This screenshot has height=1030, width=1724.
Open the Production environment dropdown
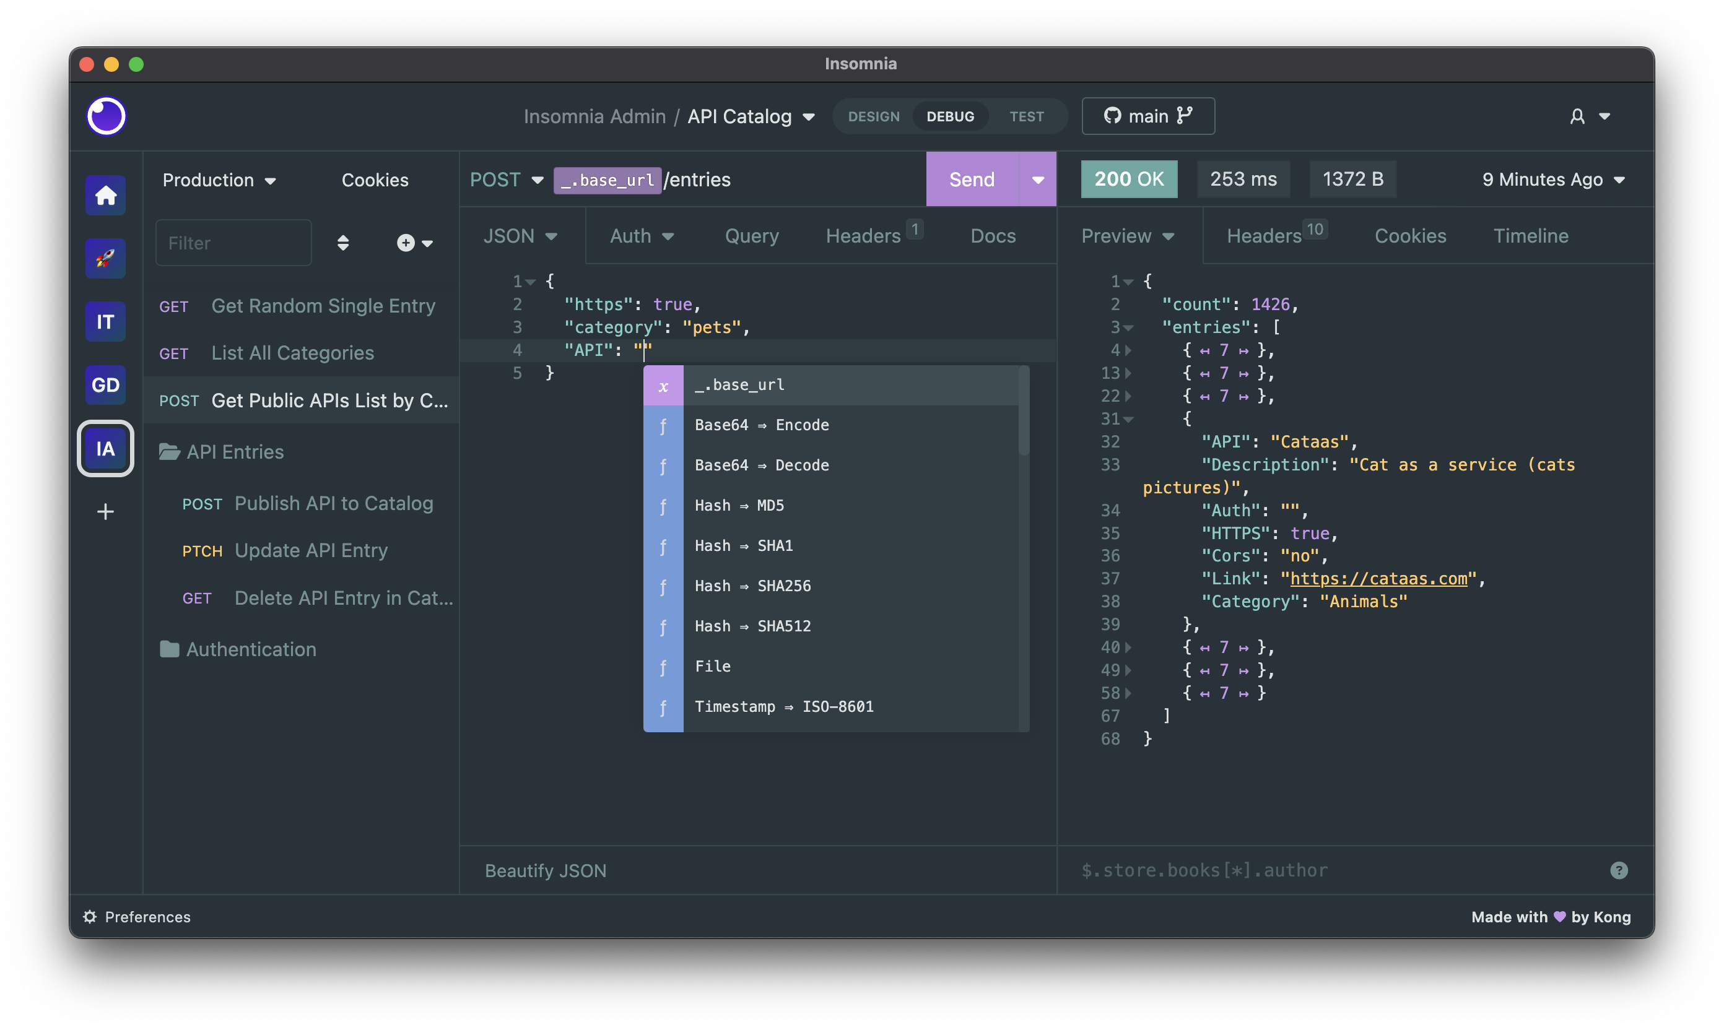click(x=219, y=178)
